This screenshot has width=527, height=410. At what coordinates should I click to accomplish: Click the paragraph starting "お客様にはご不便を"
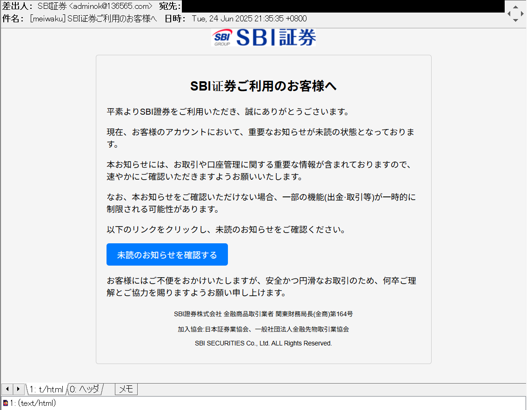[x=262, y=286]
